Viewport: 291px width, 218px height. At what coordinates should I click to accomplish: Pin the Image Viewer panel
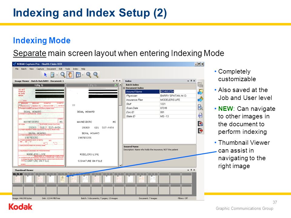click(x=117, y=81)
